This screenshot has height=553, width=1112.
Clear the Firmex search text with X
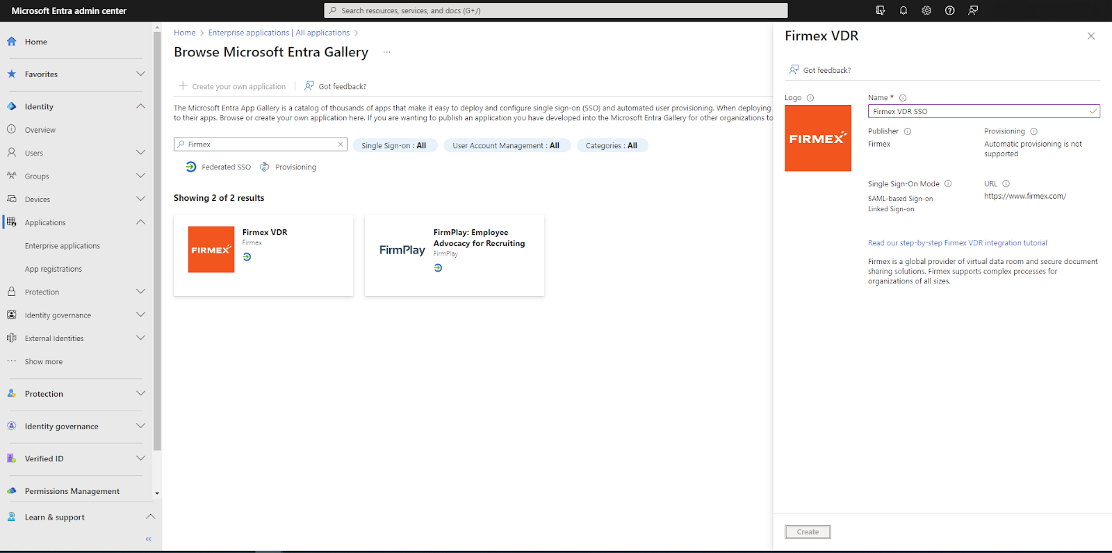(x=341, y=145)
